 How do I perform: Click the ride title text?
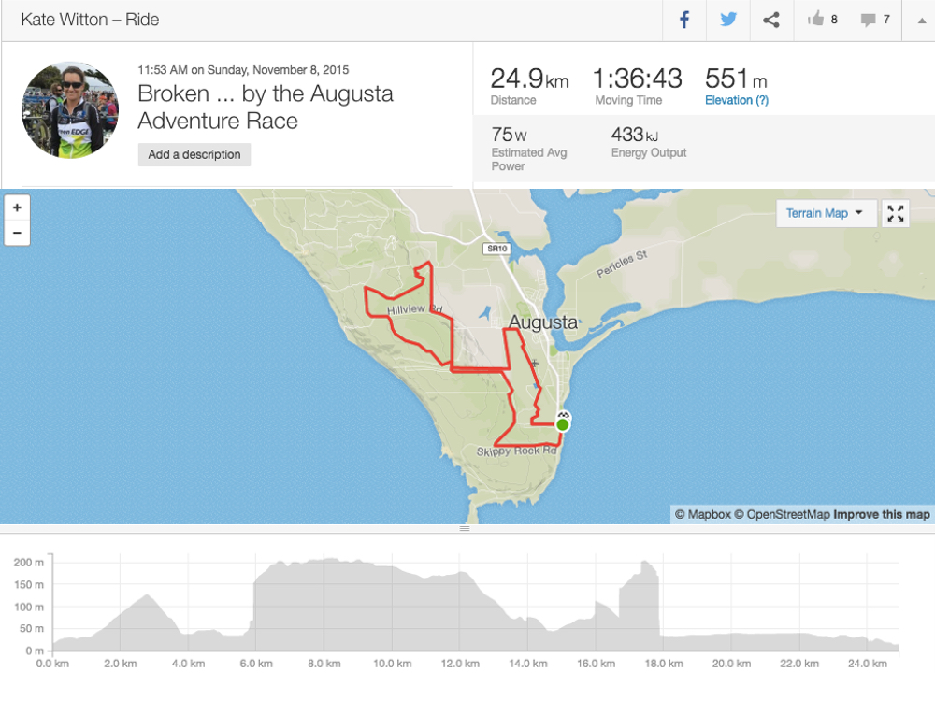[266, 107]
